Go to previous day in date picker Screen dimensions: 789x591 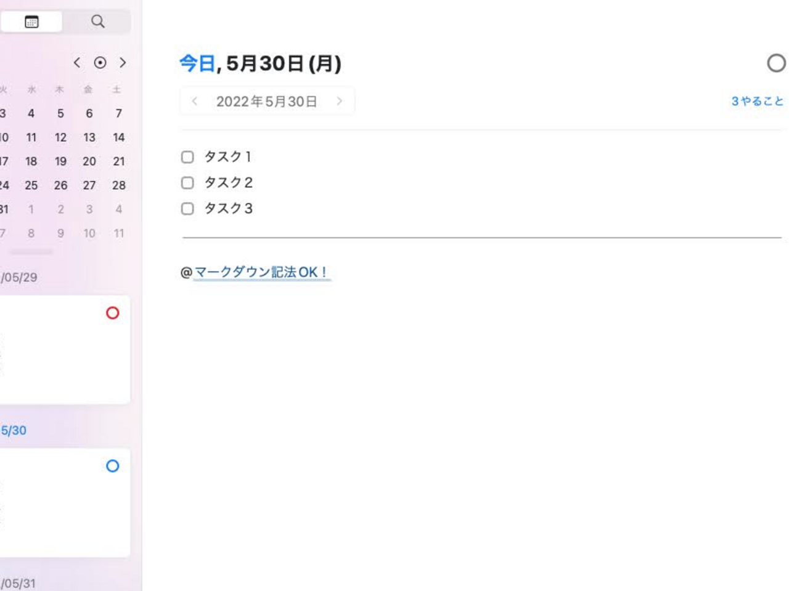pos(195,102)
